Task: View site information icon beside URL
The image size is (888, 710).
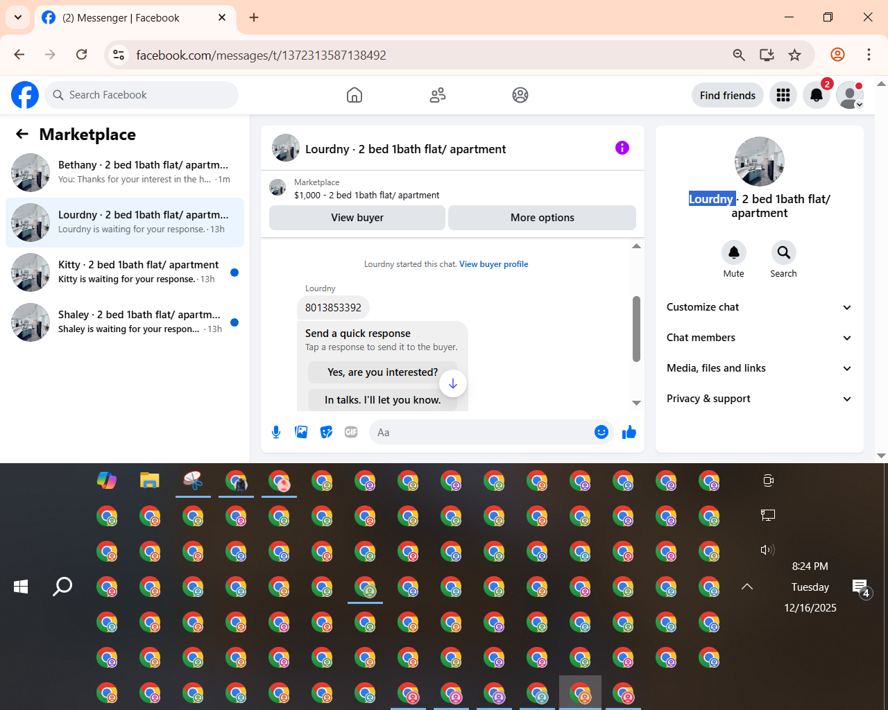Action: pyautogui.click(x=119, y=55)
